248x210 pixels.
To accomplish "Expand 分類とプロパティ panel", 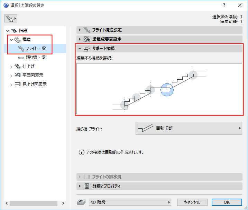I will [80, 186].
